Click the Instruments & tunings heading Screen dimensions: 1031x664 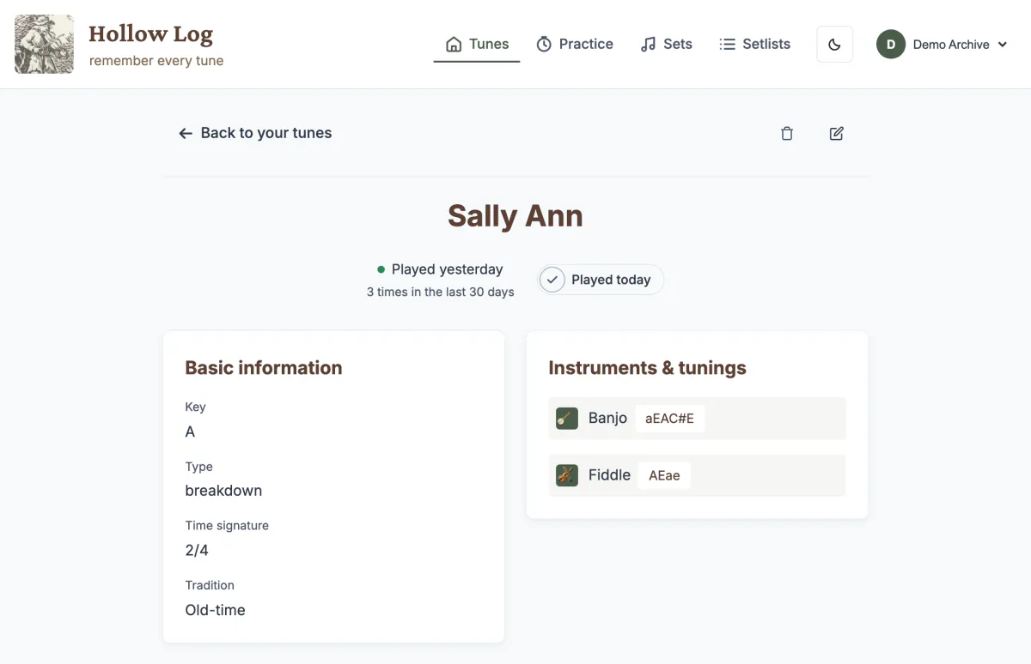647,368
